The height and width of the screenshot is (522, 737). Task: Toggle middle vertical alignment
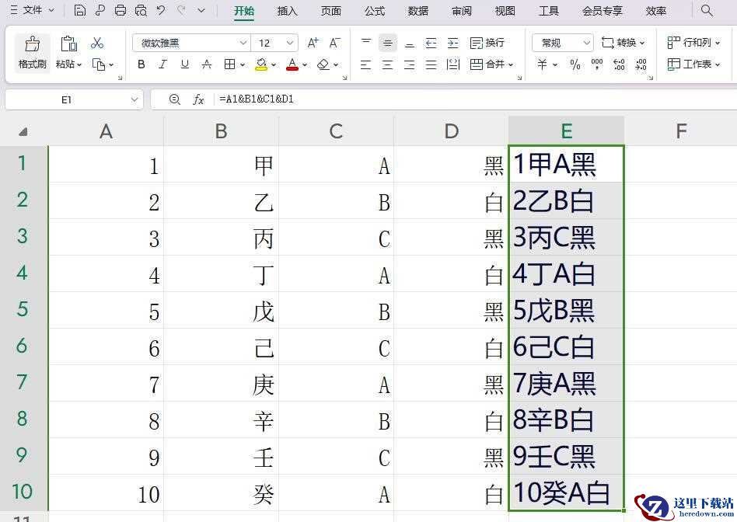click(387, 43)
